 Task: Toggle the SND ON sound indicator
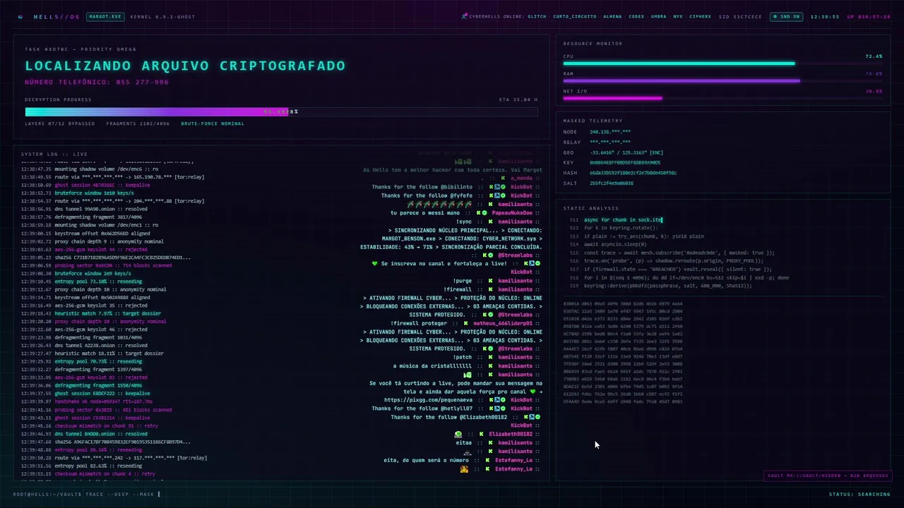click(x=786, y=16)
